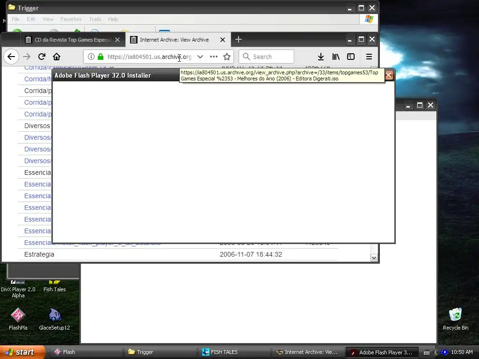
Task: Open the page actions three-dots menu
Action: coord(214,57)
